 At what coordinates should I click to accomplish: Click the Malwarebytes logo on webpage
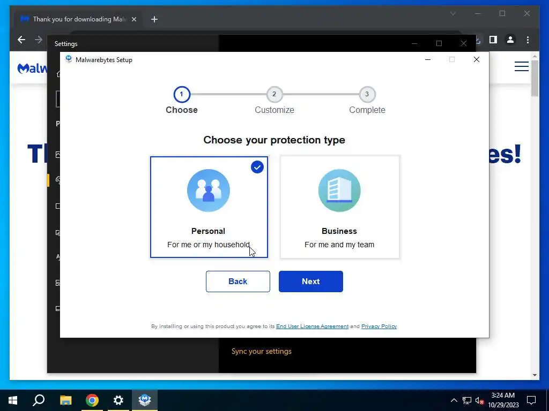click(x=32, y=68)
